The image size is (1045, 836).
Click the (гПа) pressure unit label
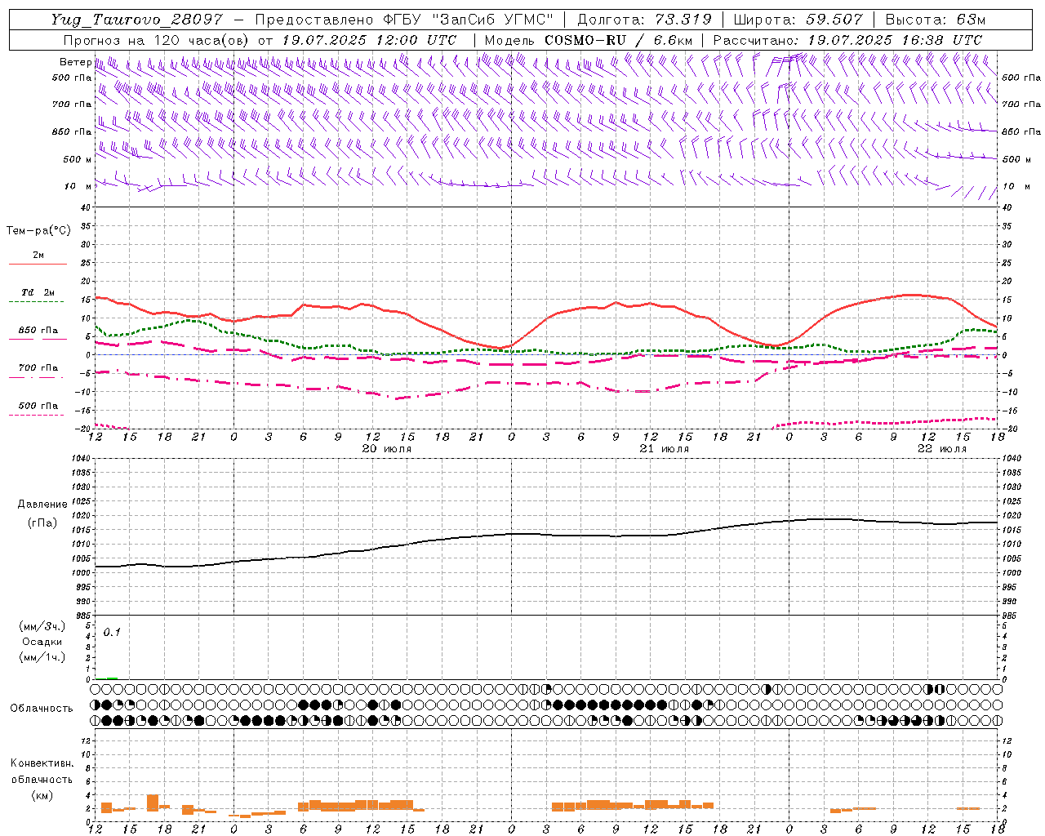click(42, 522)
